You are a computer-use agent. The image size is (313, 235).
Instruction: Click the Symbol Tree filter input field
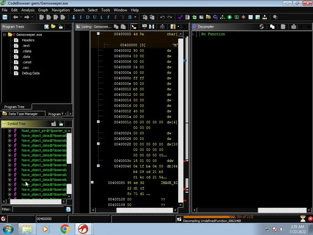point(38,209)
